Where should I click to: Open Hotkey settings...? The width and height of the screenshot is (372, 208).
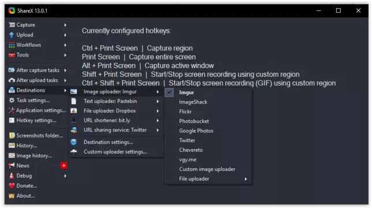tap(37, 120)
